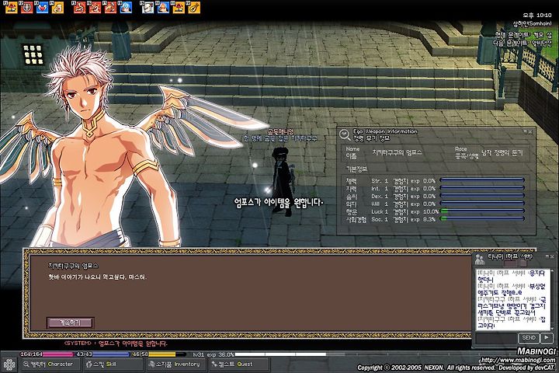Use the F11 yellow campfire hotkey icon
The width and height of the screenshot is (559, 373).
pyautogui.click(x=179, y=7)
